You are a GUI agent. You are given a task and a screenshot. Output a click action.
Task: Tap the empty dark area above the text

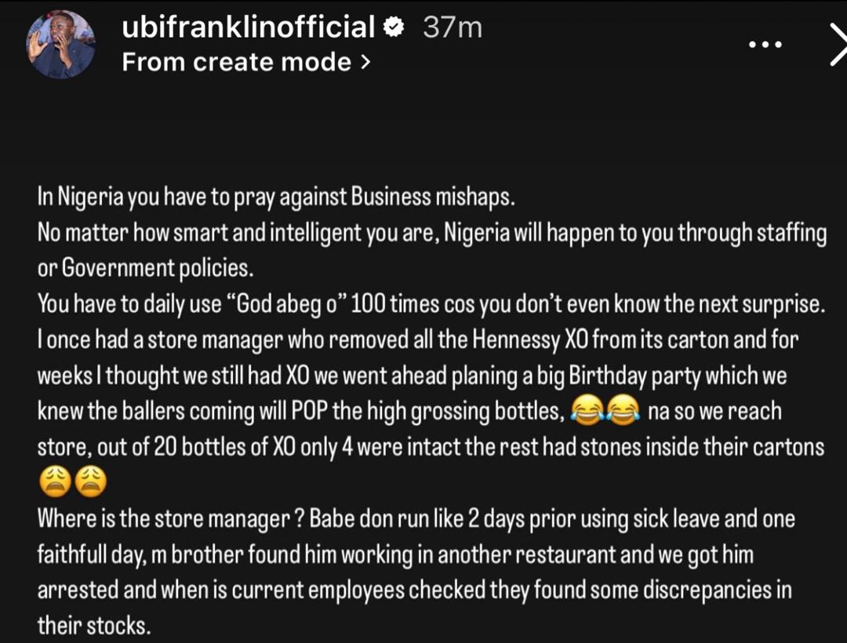423,129
